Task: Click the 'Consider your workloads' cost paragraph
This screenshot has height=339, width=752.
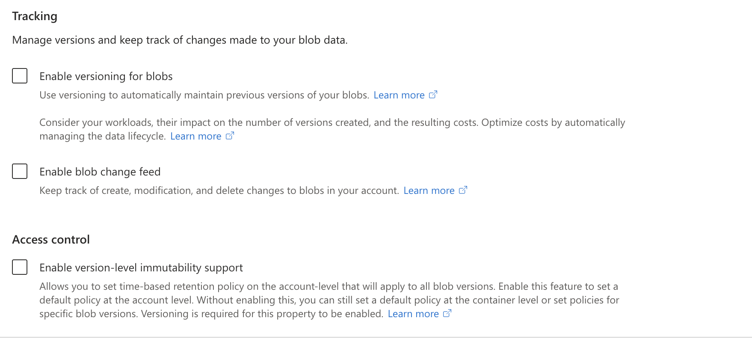Action: tap(332, 129)
